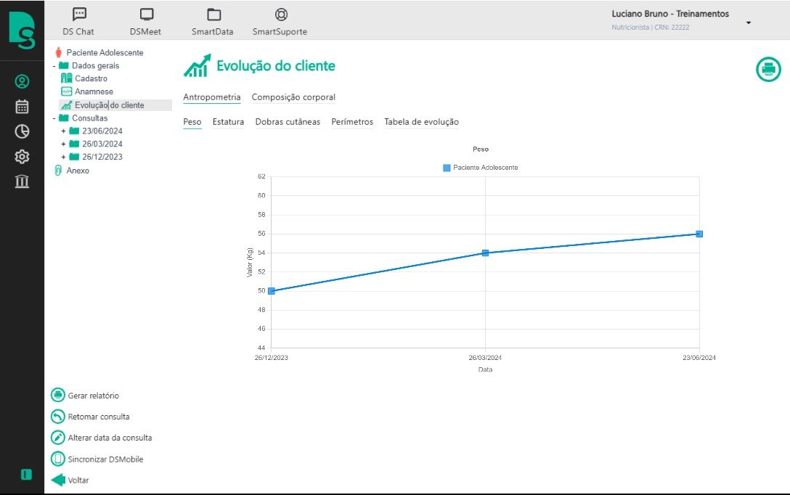The image size is (790, 495).
Task: Click the 26/03/2024 data point on chart
Action: coord(485,253)
